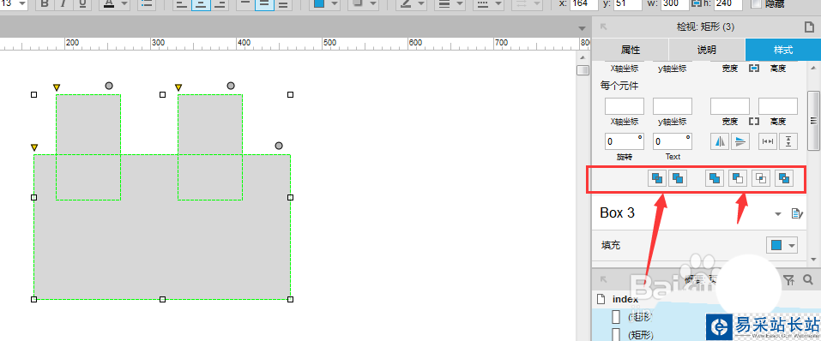Exclude the overlapping shape areas
The image size is (821, 341).
(x=784, y=178)
